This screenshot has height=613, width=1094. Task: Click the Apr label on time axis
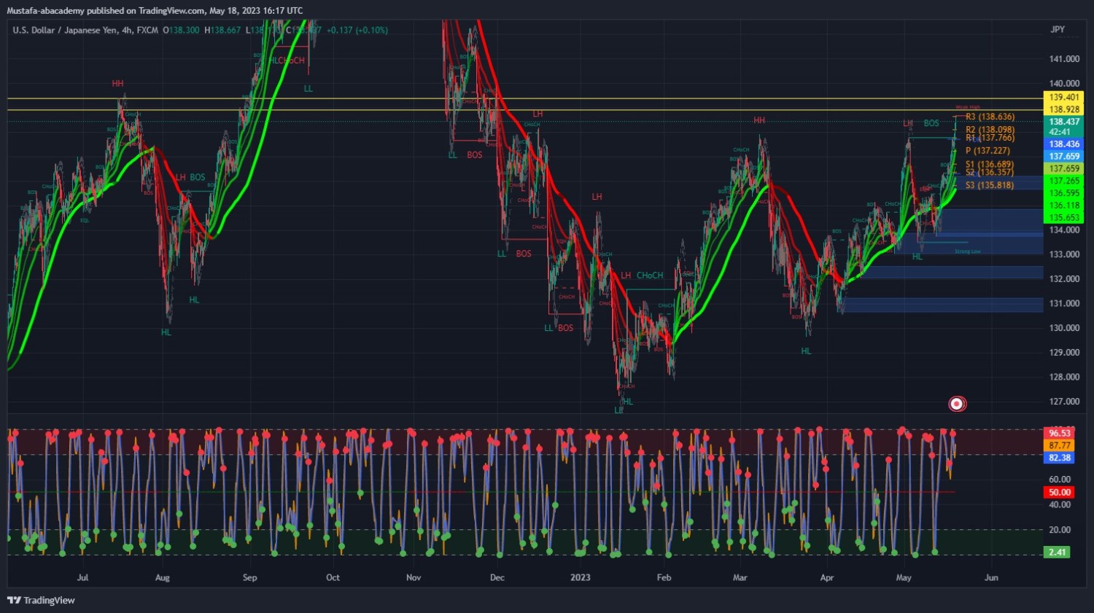coord(827,577)
